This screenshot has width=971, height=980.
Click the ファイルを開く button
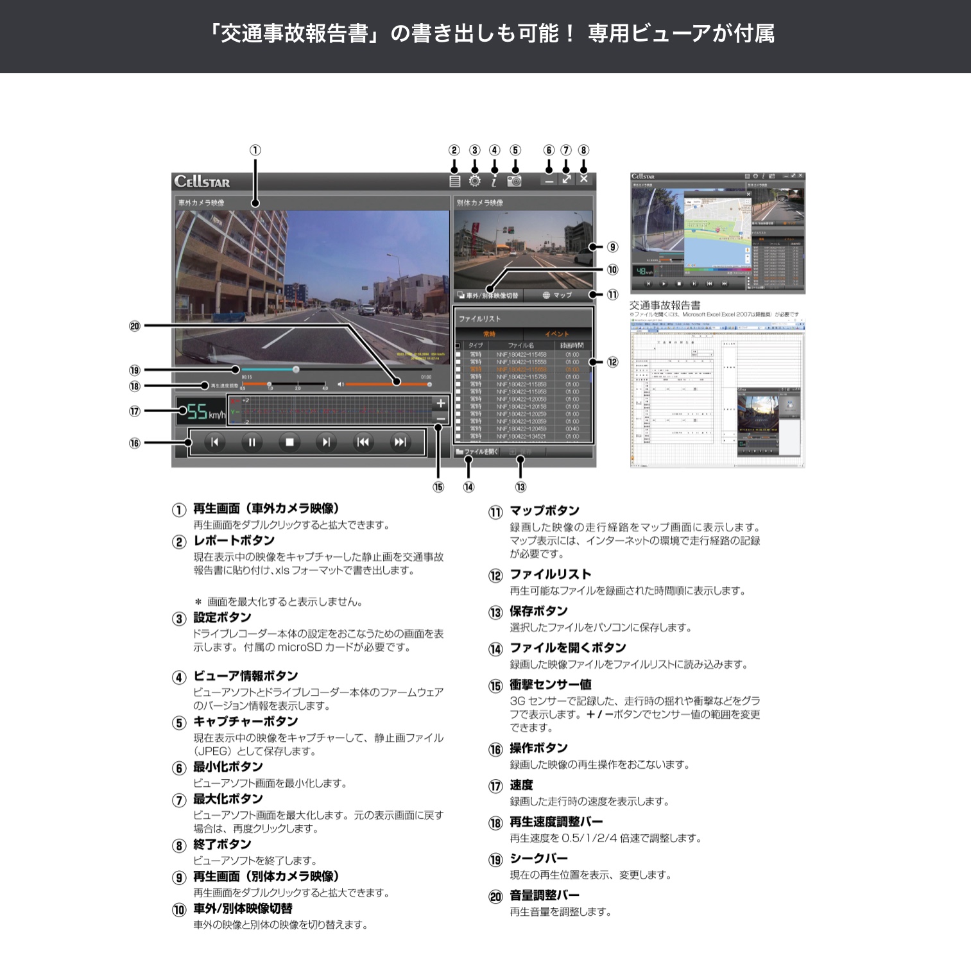(477, 452)
